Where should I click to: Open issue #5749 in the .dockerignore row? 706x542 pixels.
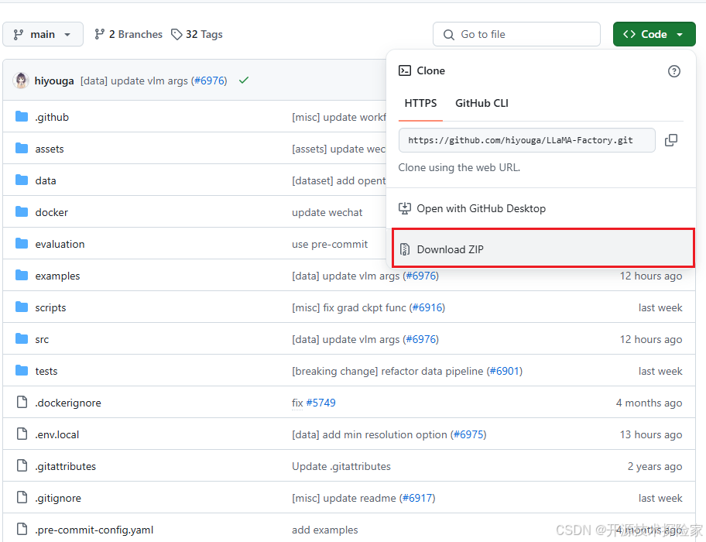[x=321, y=403]
